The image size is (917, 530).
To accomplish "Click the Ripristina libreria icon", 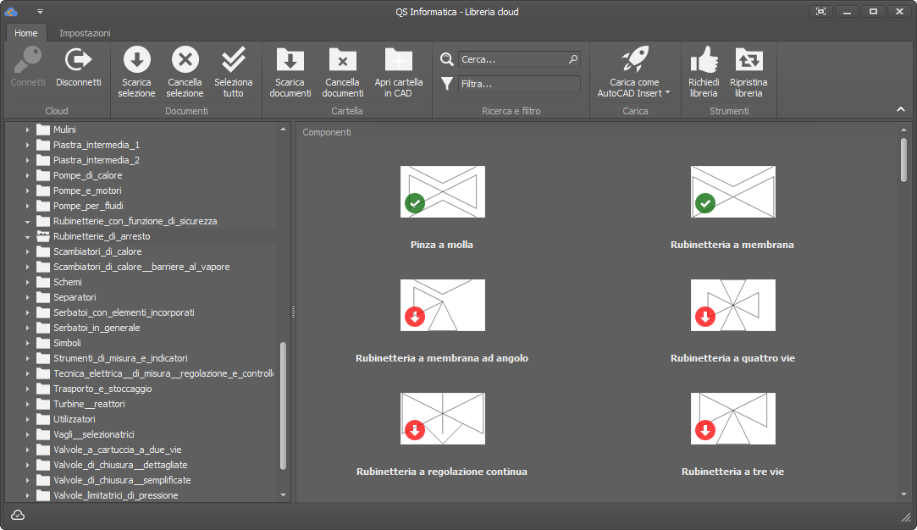I will [749, 60].
